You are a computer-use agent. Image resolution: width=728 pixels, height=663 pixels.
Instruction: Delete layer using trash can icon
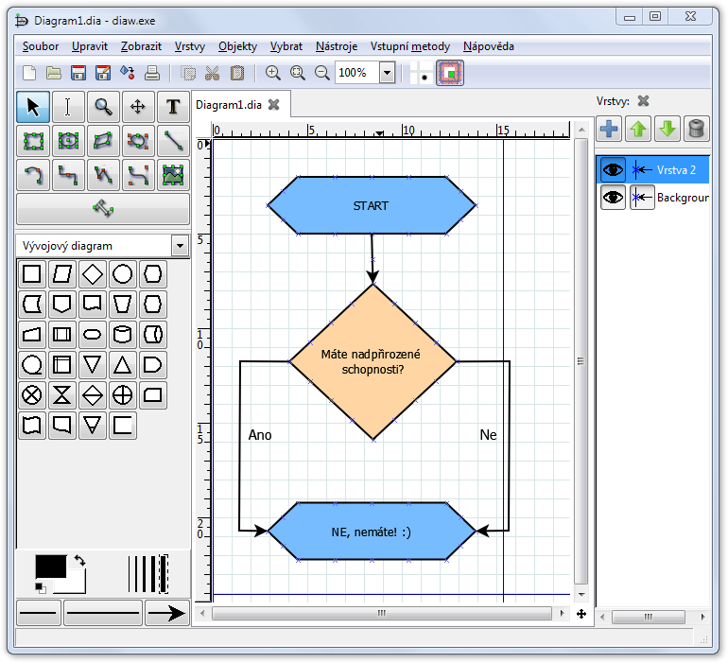(x=696, y=129)
